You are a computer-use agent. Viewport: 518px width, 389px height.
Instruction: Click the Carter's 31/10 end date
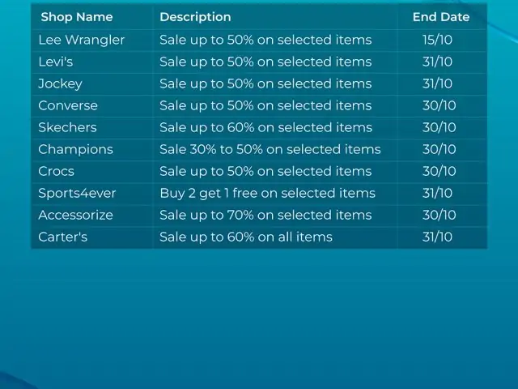click(438, 237)
